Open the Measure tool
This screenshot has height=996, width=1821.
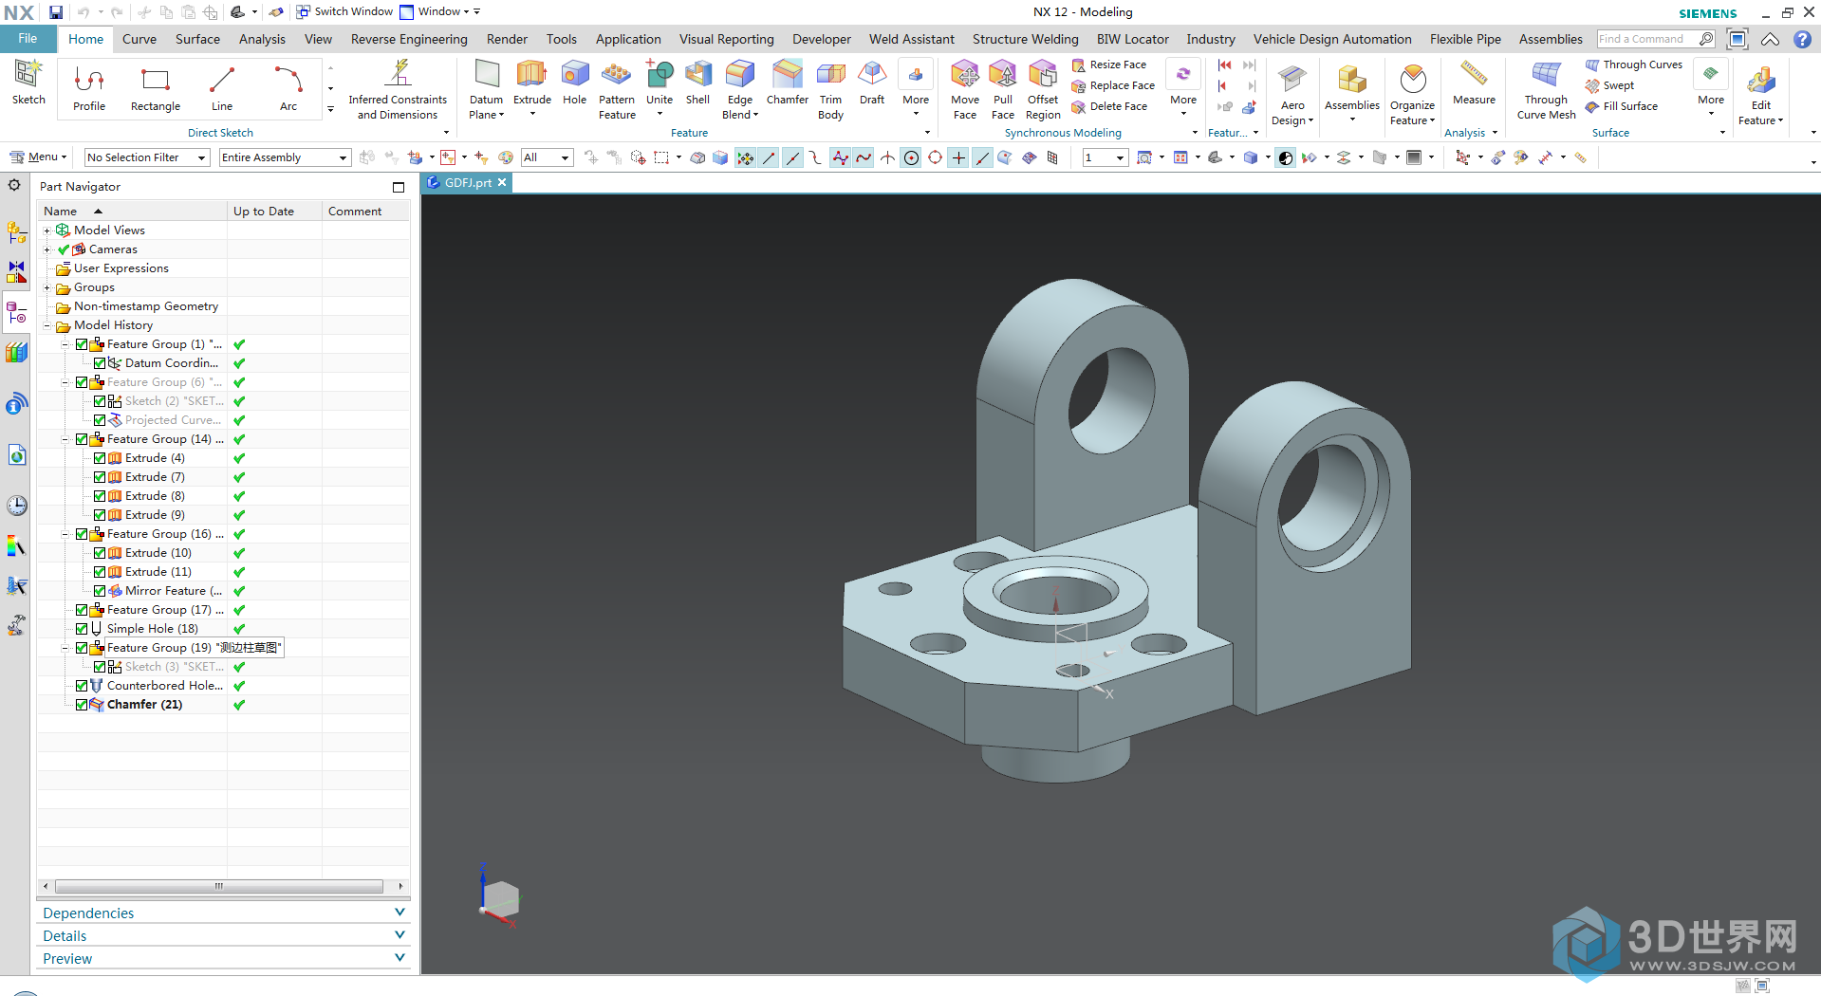[x=1474, y=83]
